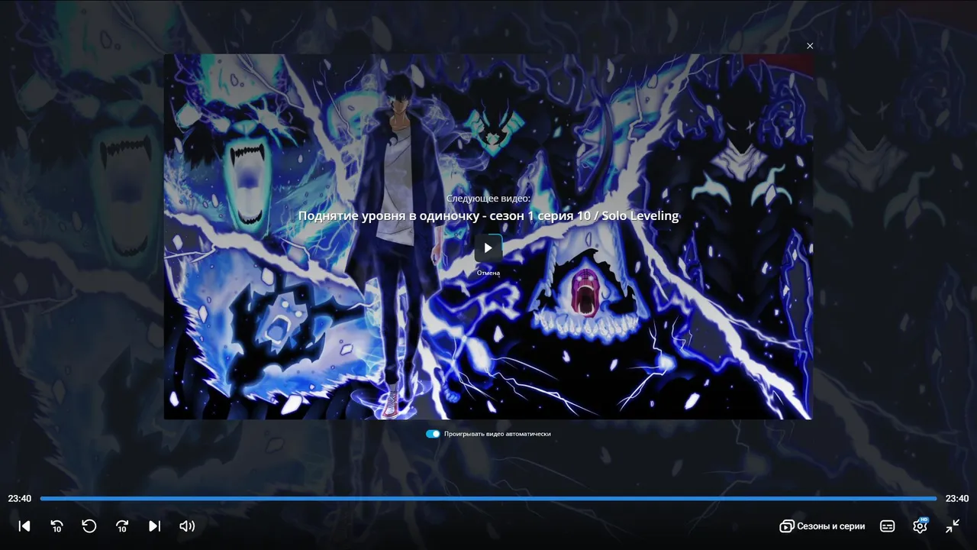Click the elapsed time 23:40 on left
977x550 pixels.
click(20, 499)
